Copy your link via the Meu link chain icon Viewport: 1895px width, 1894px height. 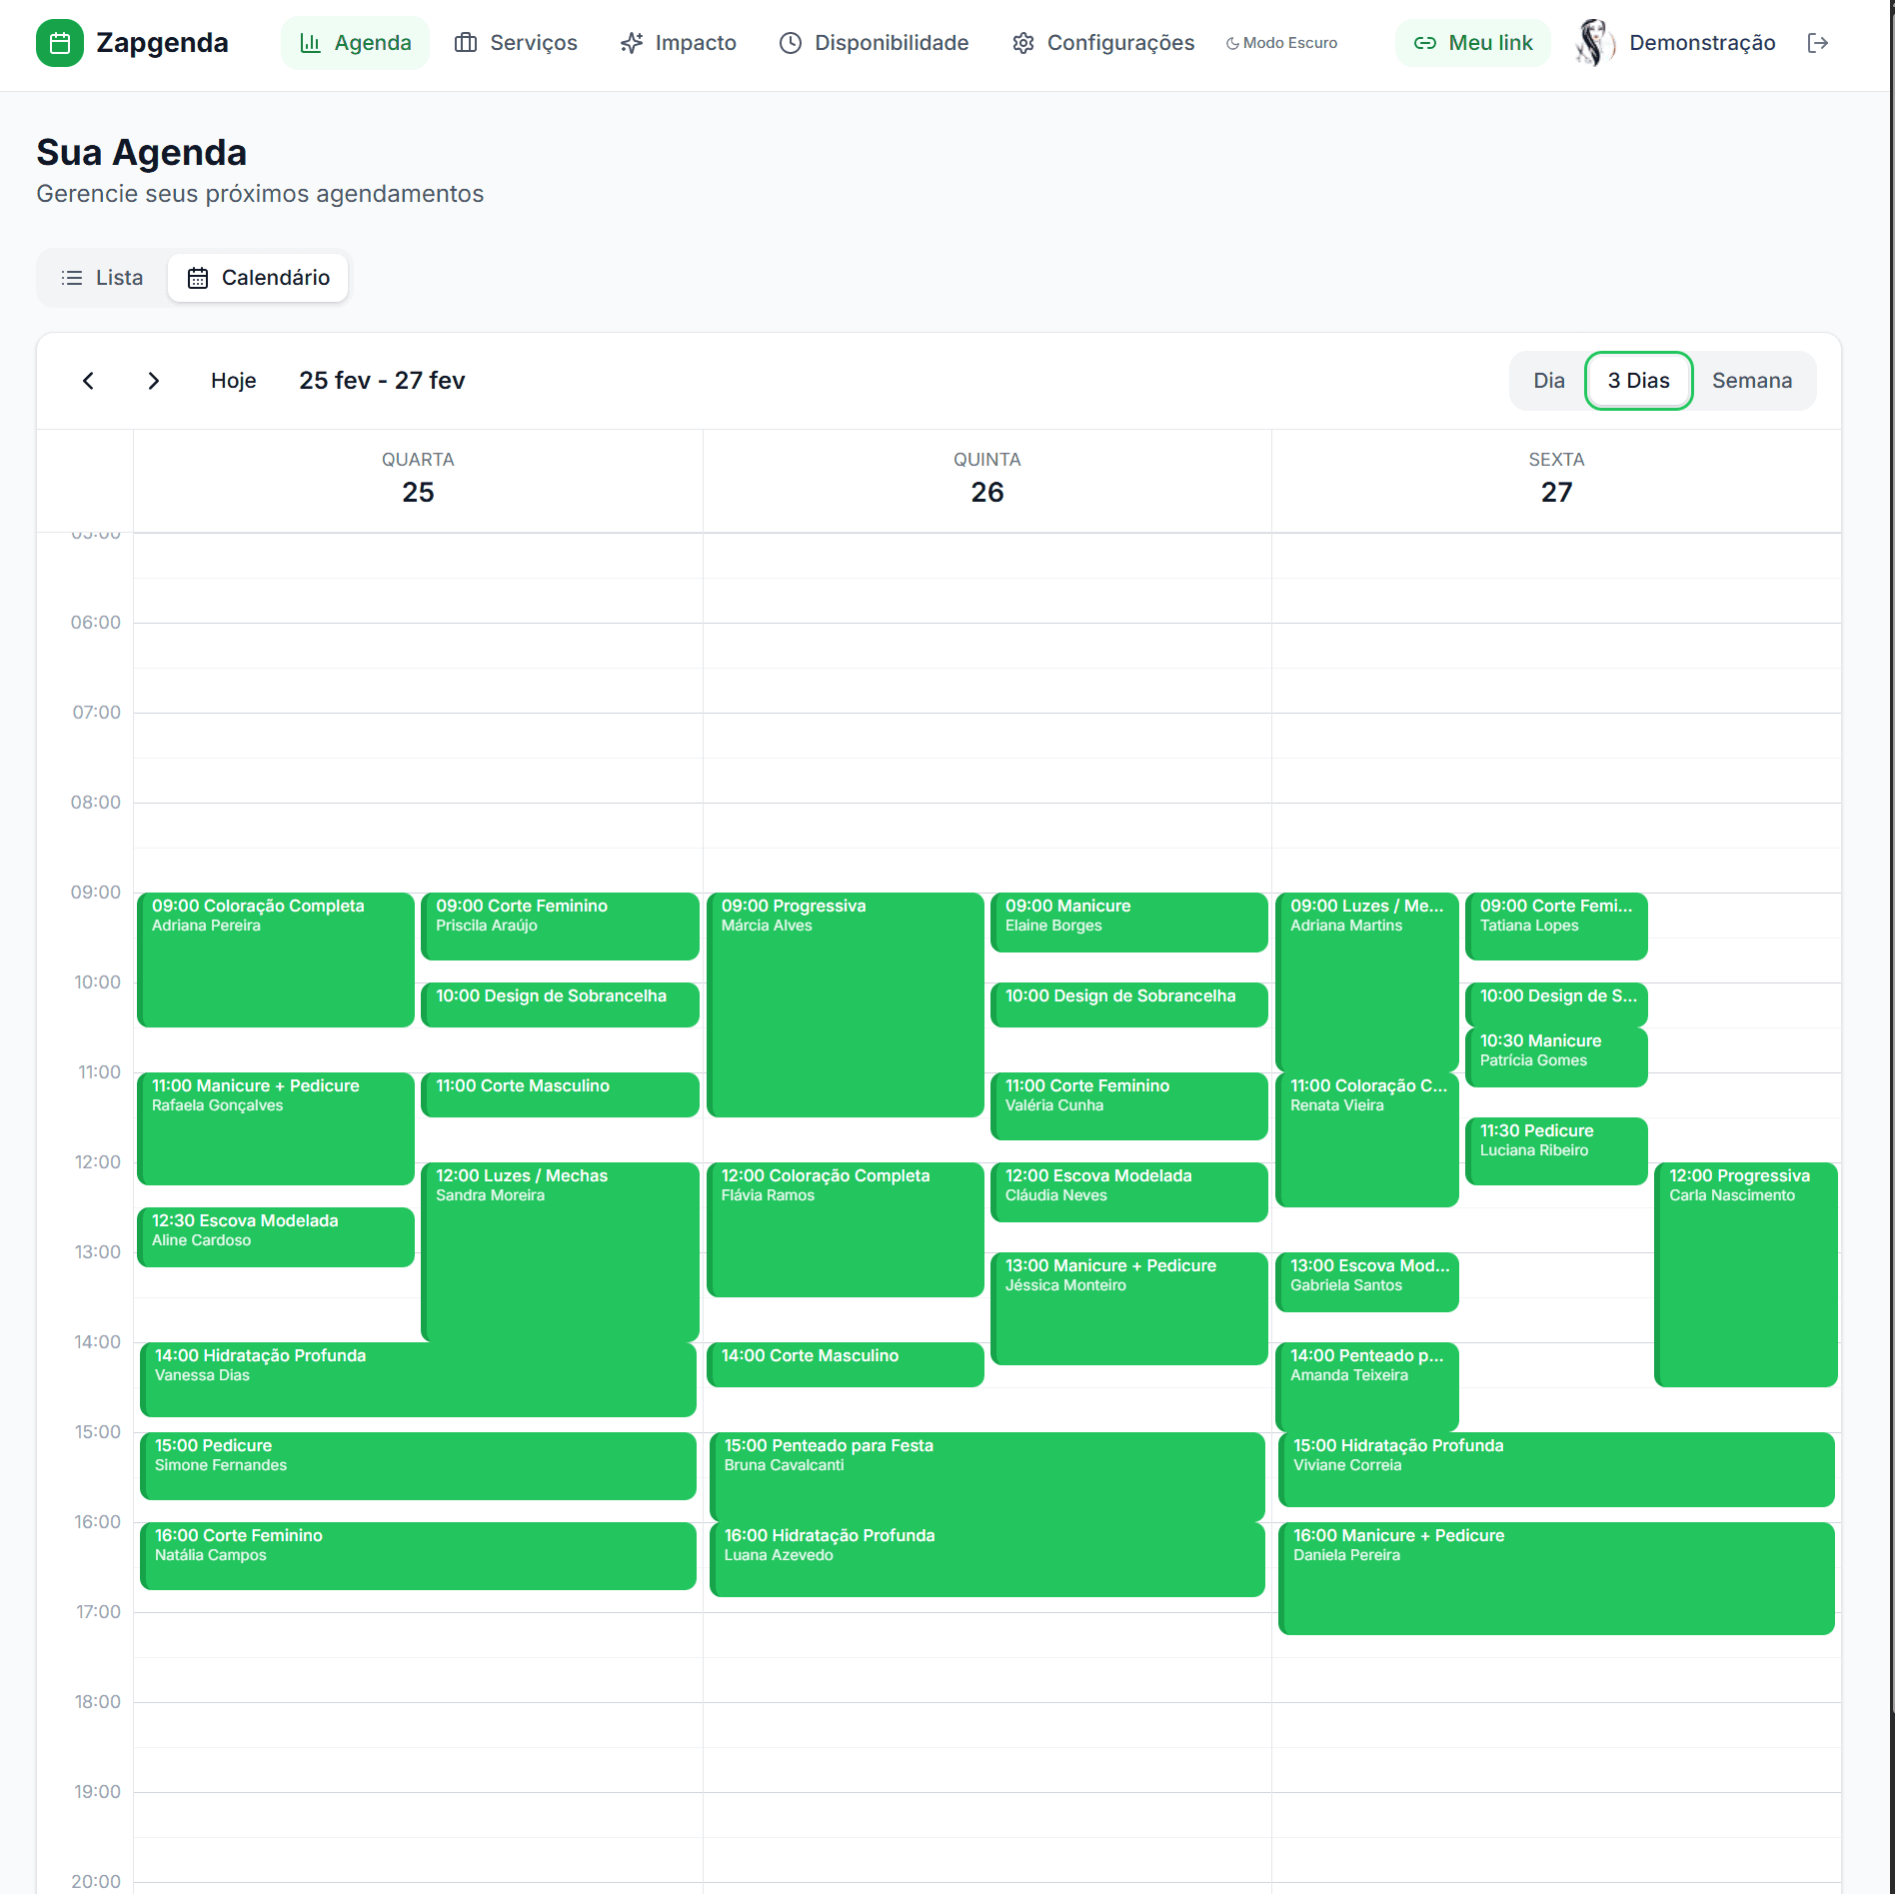(x=1425, y=42)
